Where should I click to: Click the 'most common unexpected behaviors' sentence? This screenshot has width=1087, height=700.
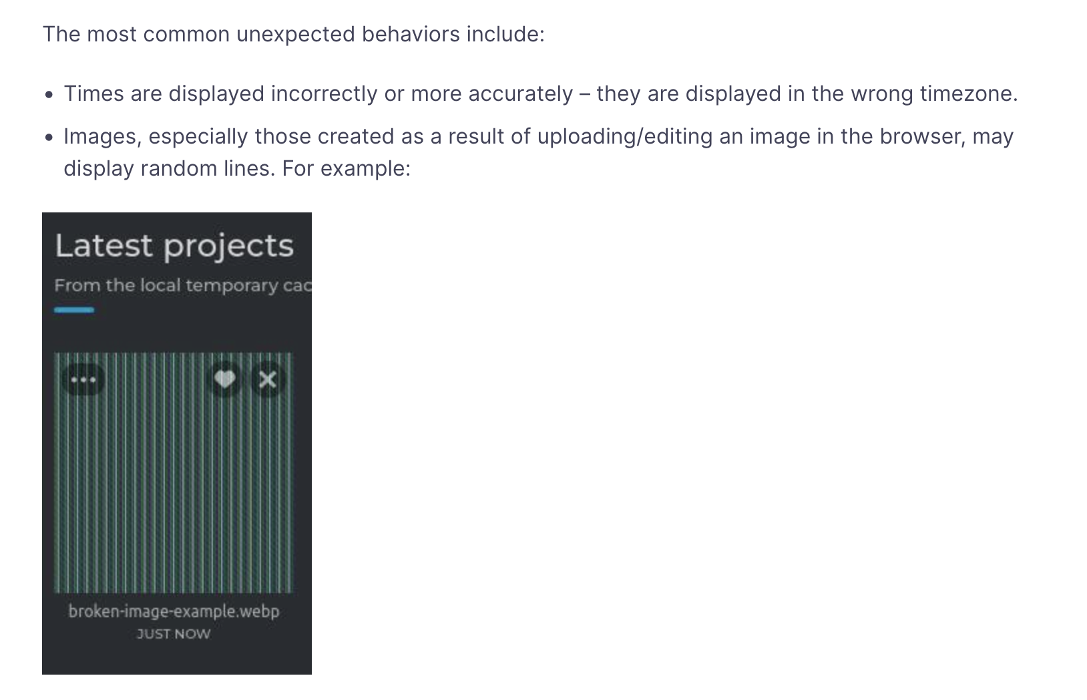click(x=294, y=34)
